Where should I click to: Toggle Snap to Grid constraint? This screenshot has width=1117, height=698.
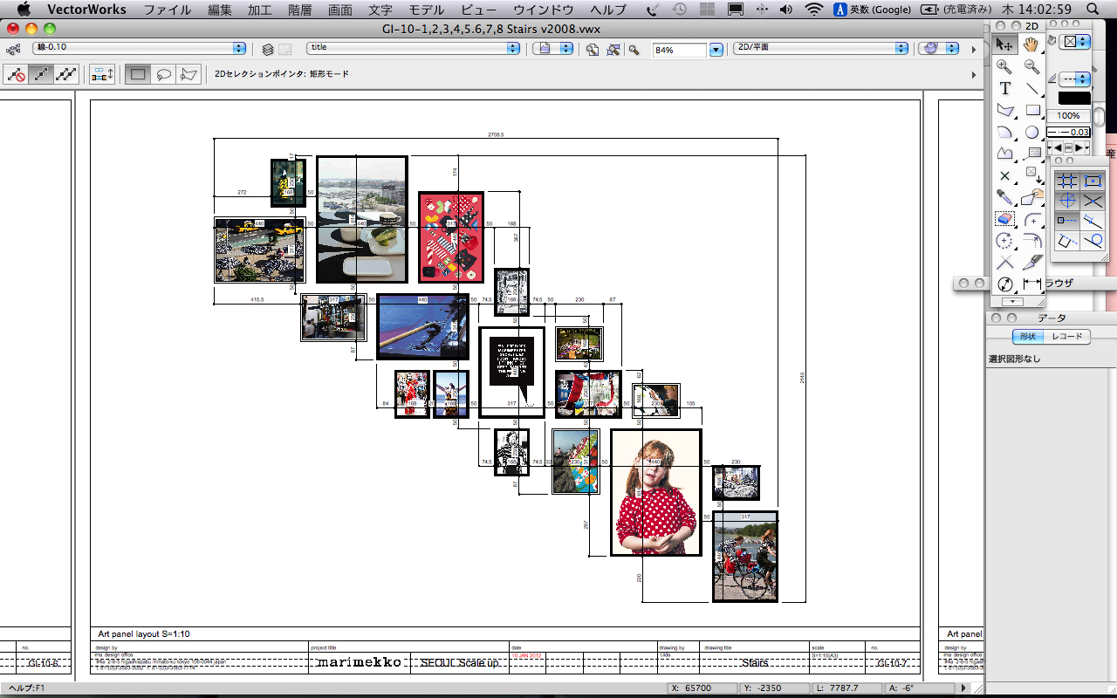point(1066,181)
